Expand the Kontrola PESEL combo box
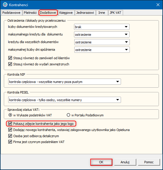 65,100
